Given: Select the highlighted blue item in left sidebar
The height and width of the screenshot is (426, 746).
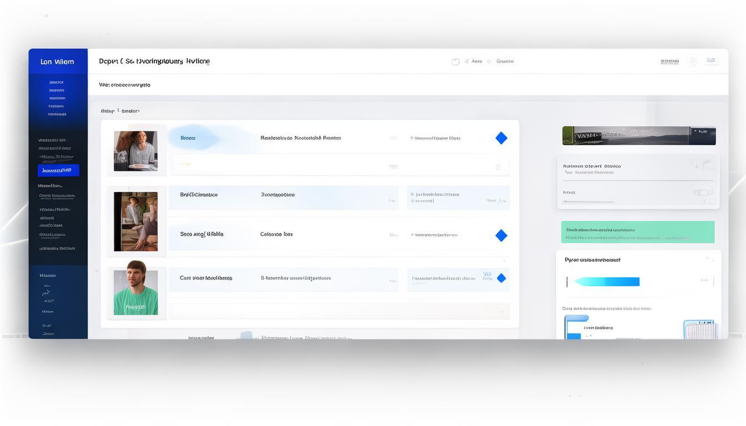Looking at the screenshot, I should pos(58,170).
